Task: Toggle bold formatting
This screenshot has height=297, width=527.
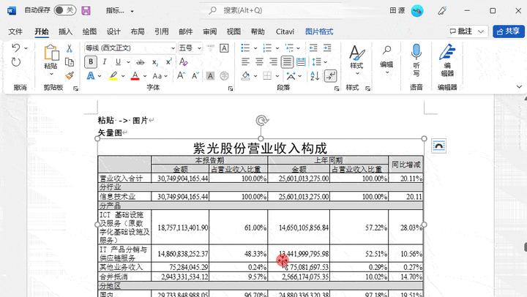Action: point(91,62)
